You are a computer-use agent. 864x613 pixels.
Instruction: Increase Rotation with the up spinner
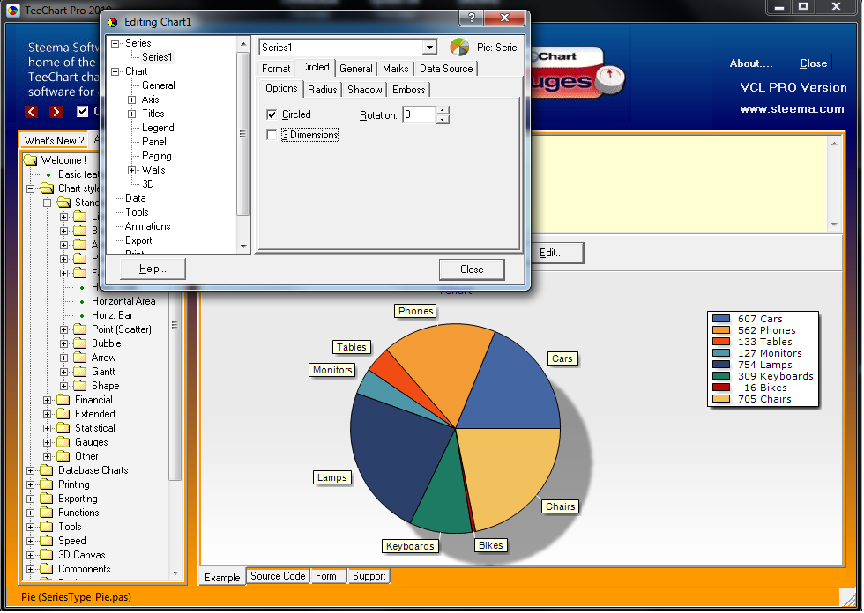click(443, 111)
